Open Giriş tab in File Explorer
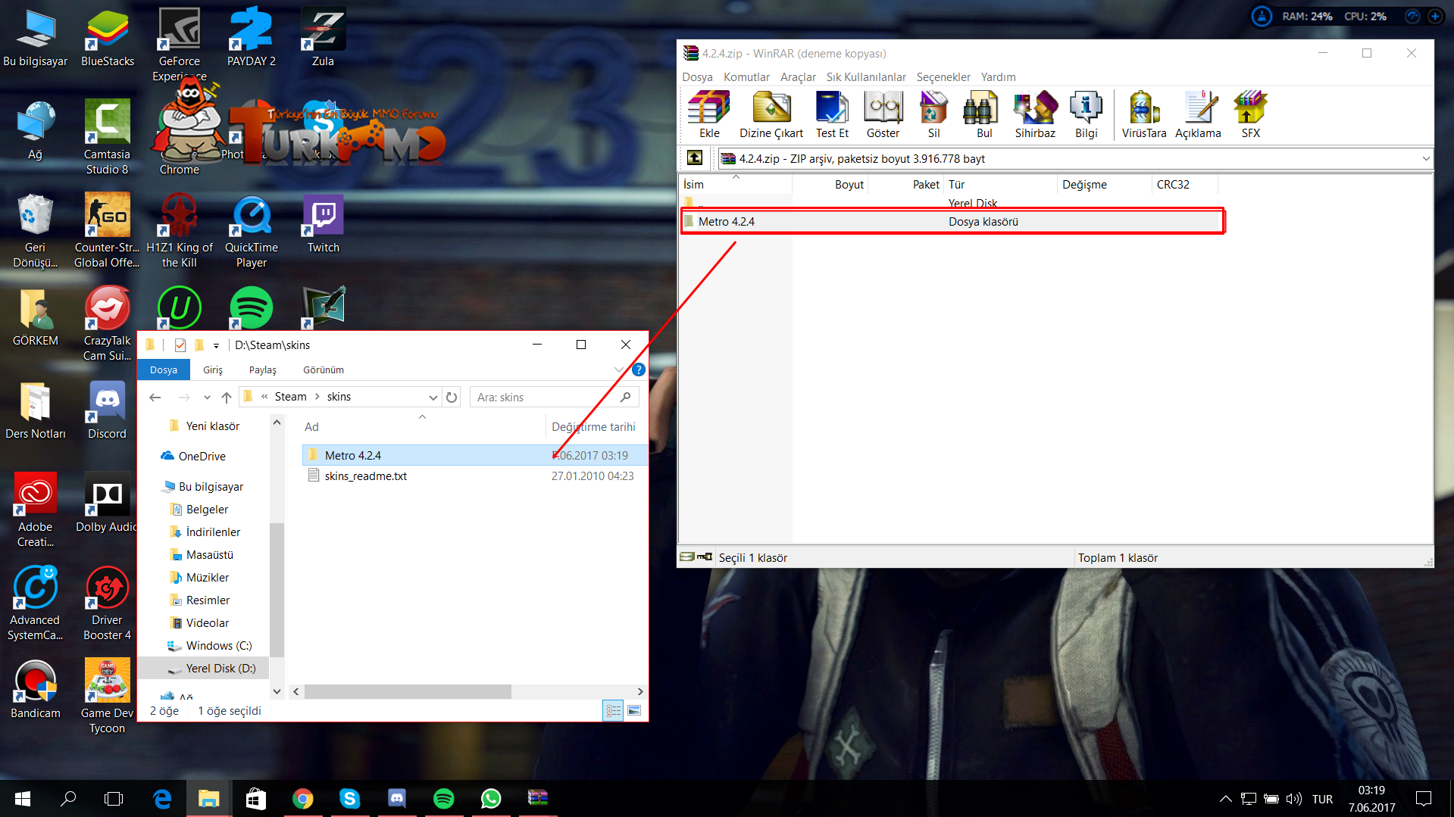 (x=213, y=370)
